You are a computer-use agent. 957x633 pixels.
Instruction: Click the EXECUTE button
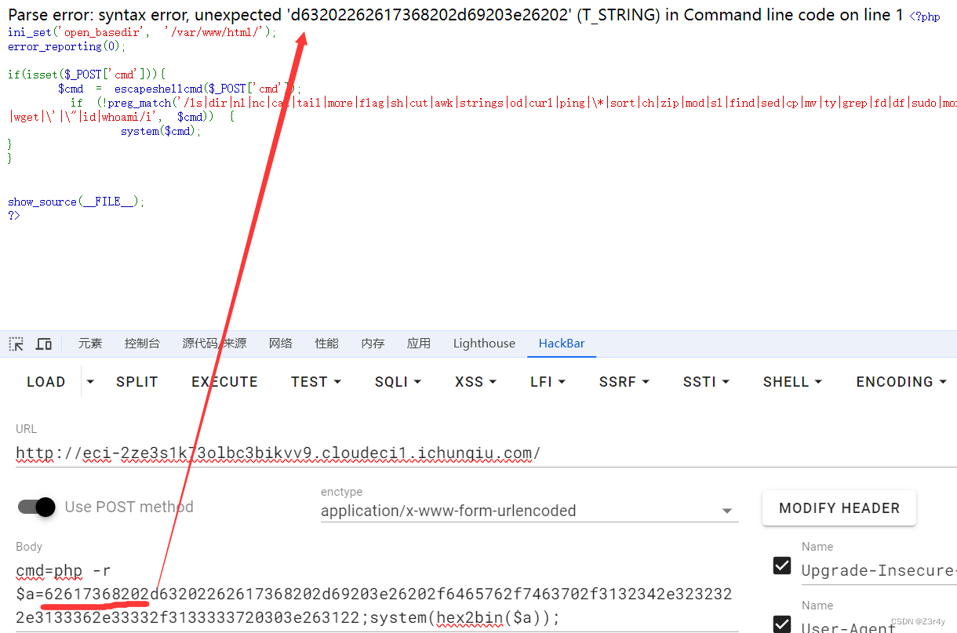click(x=224, y=382)
